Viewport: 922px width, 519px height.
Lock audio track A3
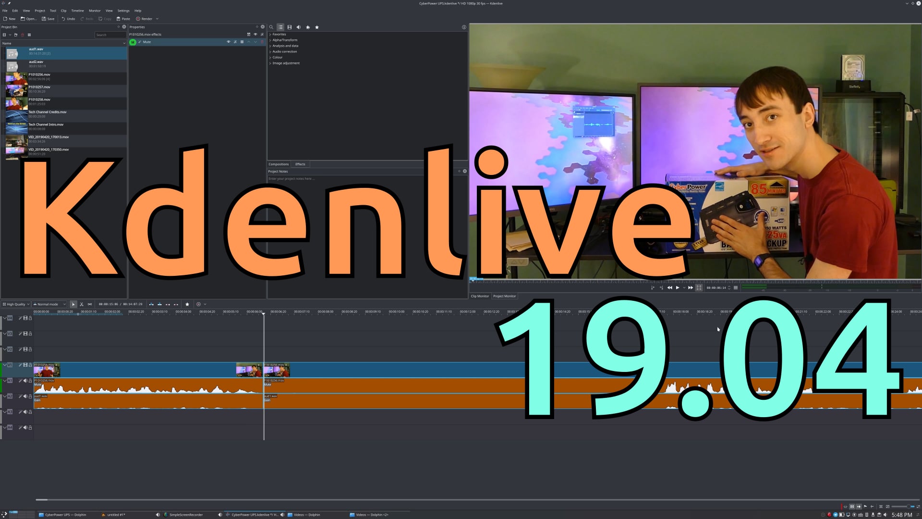coord(30,412)
